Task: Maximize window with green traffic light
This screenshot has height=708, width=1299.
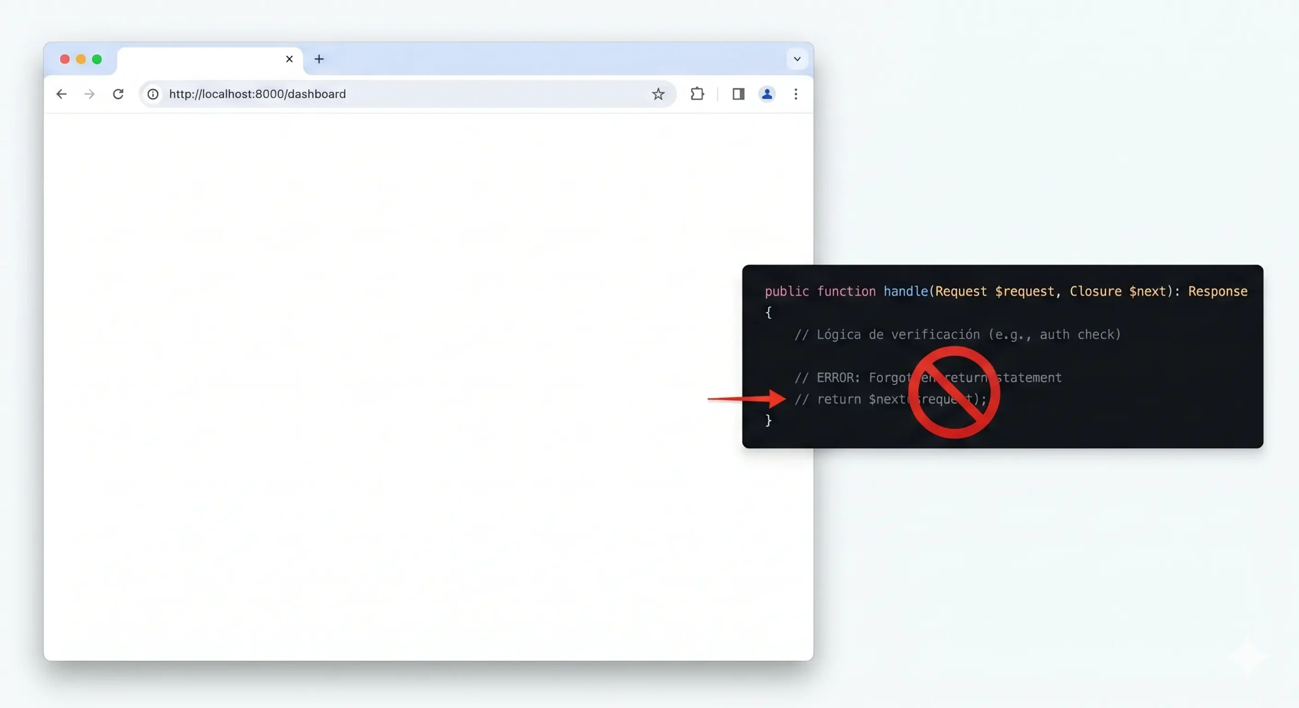Action: tap(97, 59)
